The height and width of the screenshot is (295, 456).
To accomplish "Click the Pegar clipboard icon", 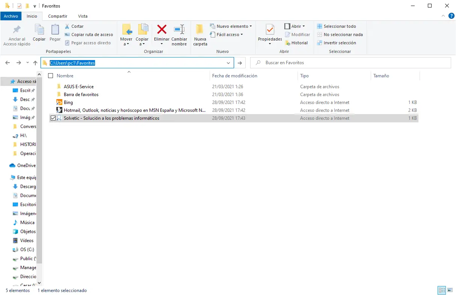I will (x=55, y=30).
